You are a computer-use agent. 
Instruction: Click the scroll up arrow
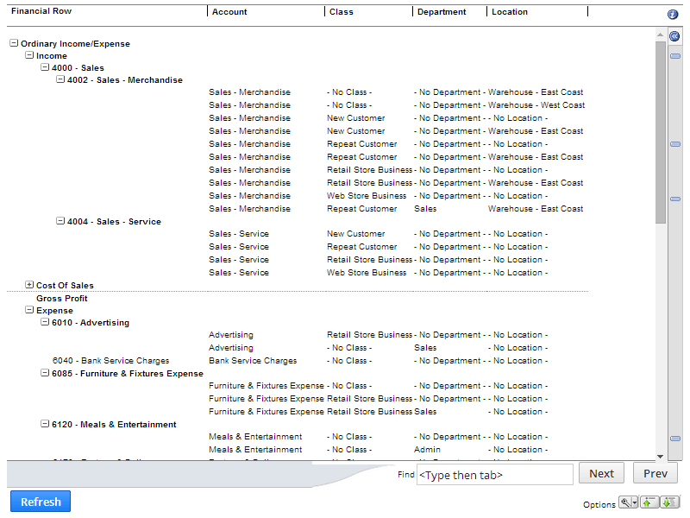[660, 35]
